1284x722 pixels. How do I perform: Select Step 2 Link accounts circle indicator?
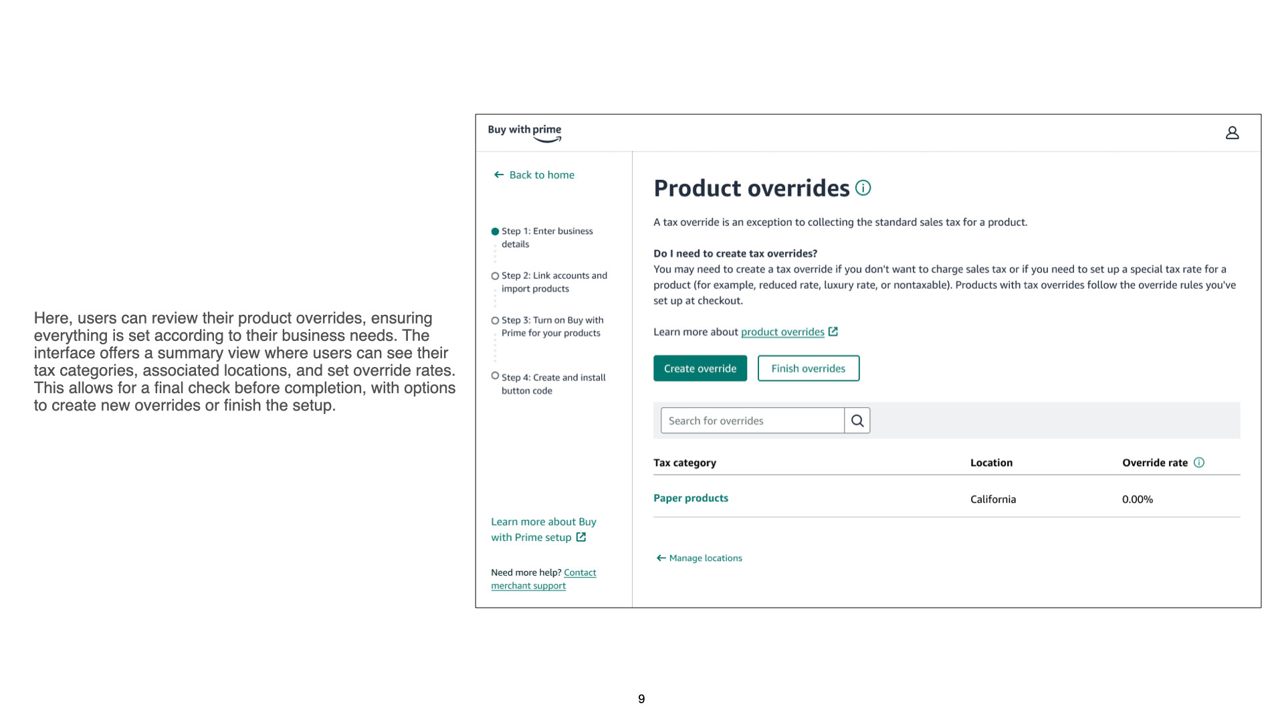coord(495,276)
